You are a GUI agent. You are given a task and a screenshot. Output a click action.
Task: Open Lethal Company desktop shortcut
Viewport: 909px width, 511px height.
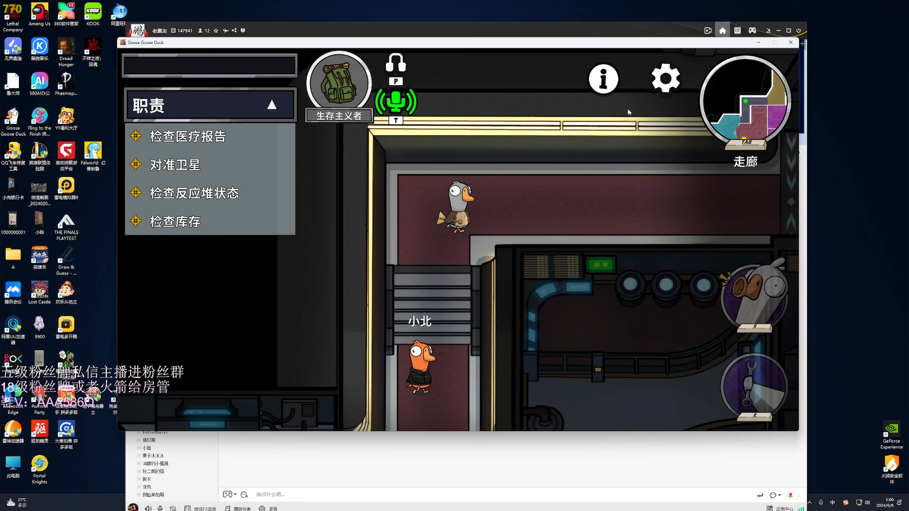click(x=13, y=17)
